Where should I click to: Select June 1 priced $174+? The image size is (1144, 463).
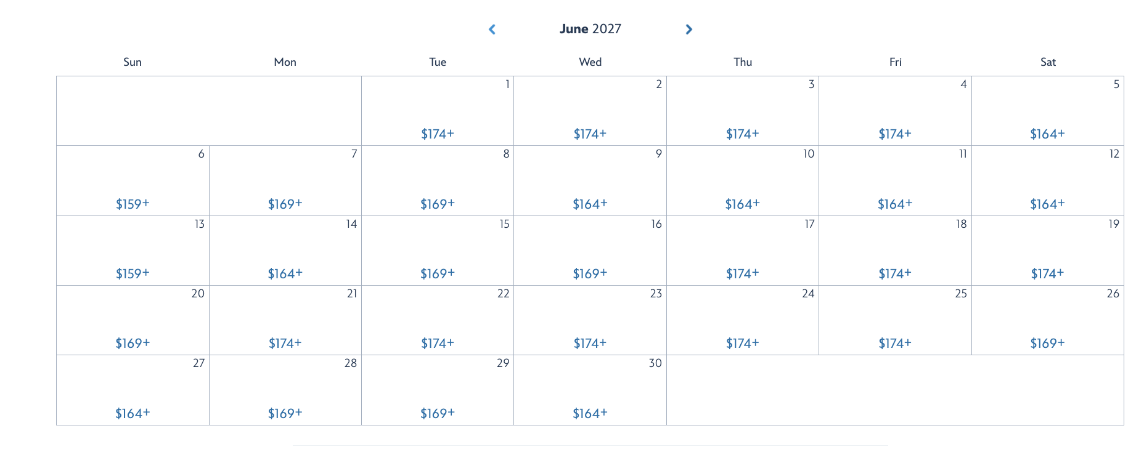pyautogui.click(x=438, y=134)
